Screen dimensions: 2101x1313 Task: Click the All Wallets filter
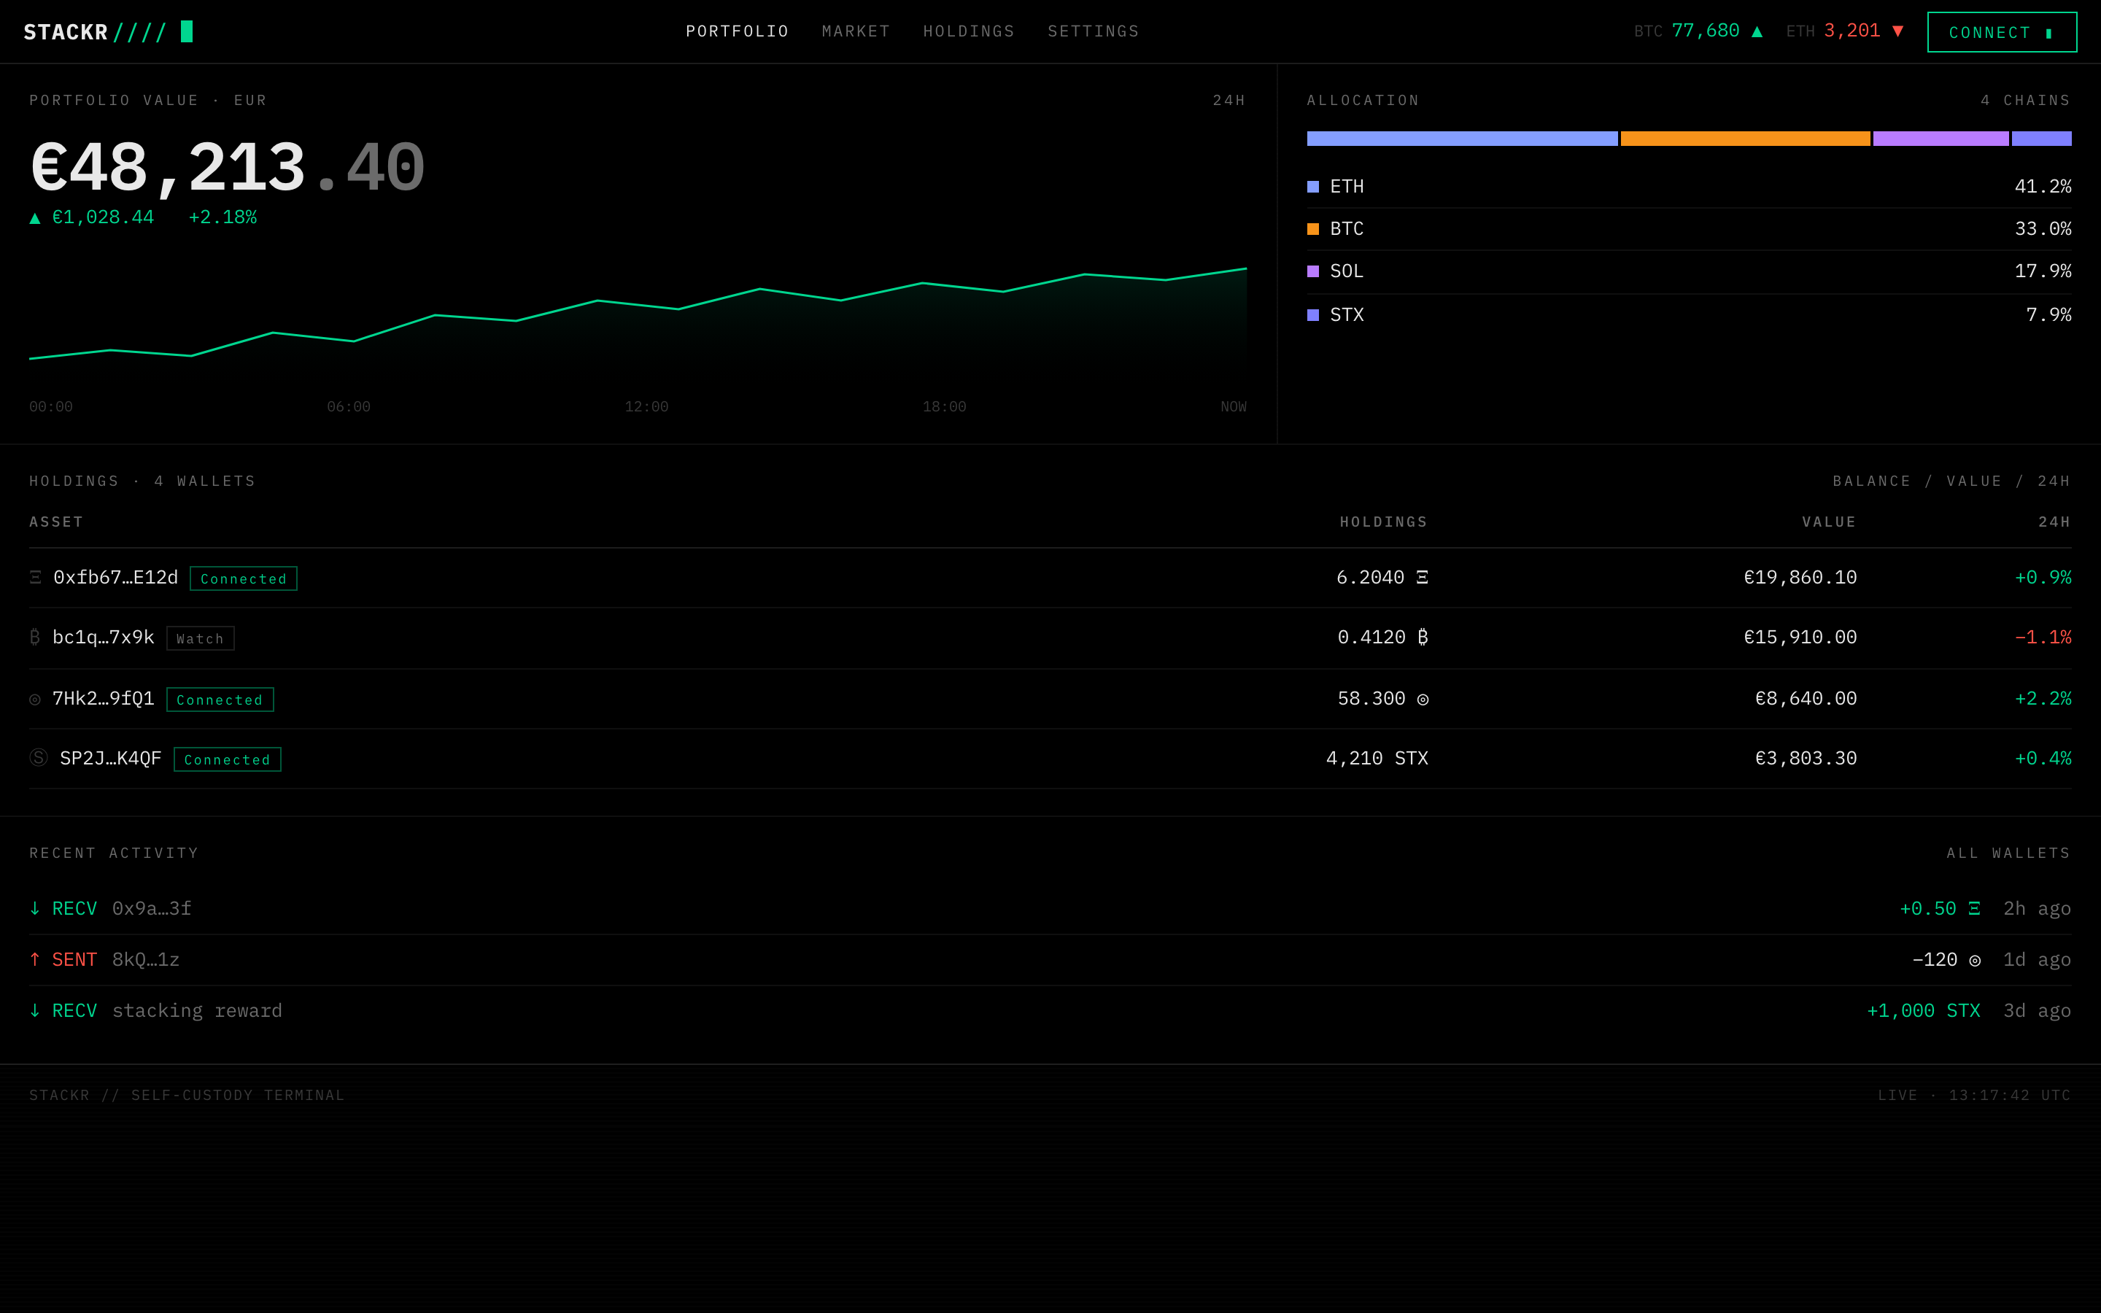pyautogui.click(x=2008, y=853)
